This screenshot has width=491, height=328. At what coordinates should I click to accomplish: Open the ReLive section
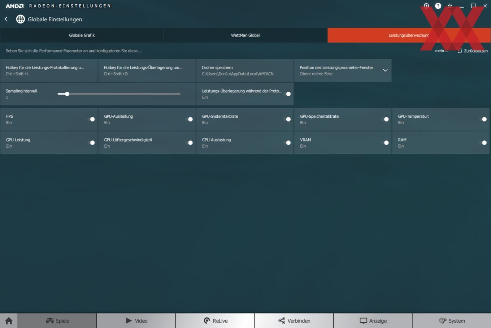click(215, 321)
